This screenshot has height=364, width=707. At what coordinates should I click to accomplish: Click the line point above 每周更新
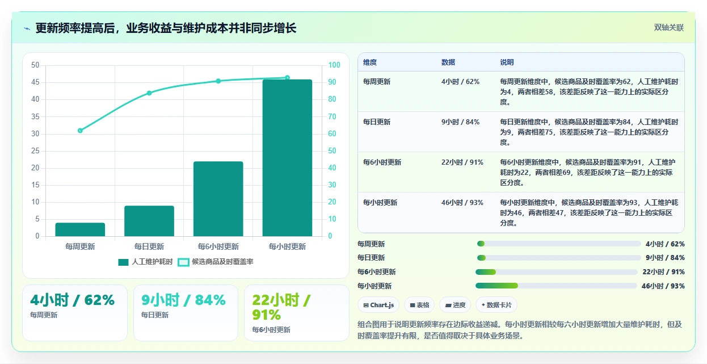point(80,131)
